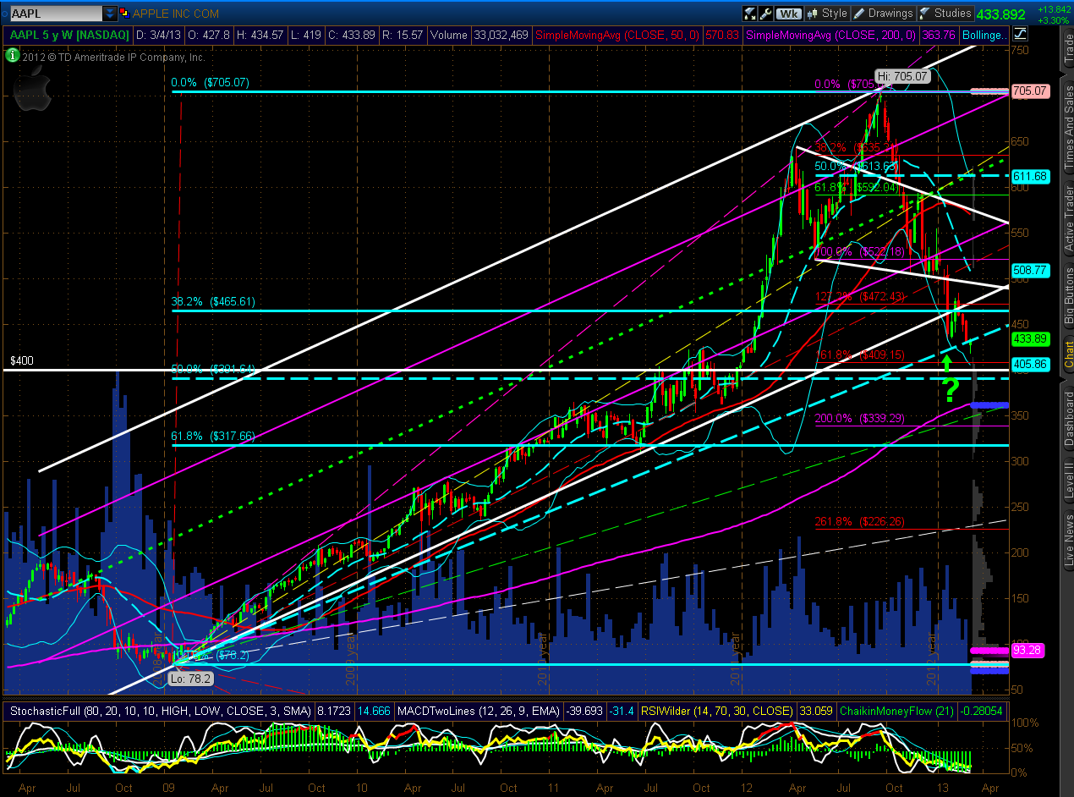
Task: Click the APPLE INC COM company name
Action: tap(177, 14)
